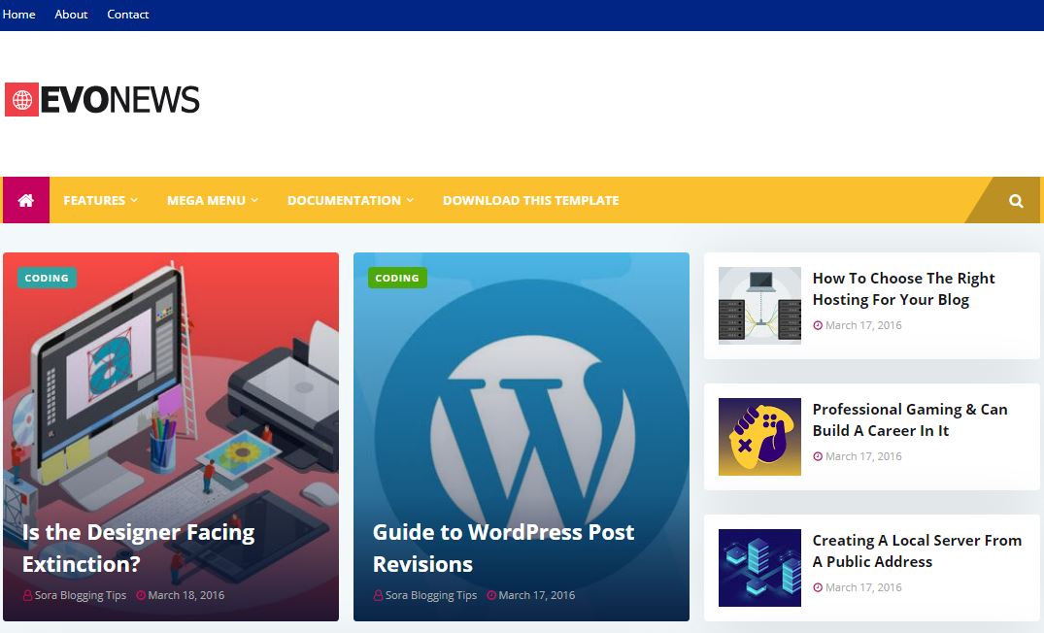Viewport: 1044px width, 633px height.
Task: Expand the Documentation dropdown menu
Action: click(350, 200)
